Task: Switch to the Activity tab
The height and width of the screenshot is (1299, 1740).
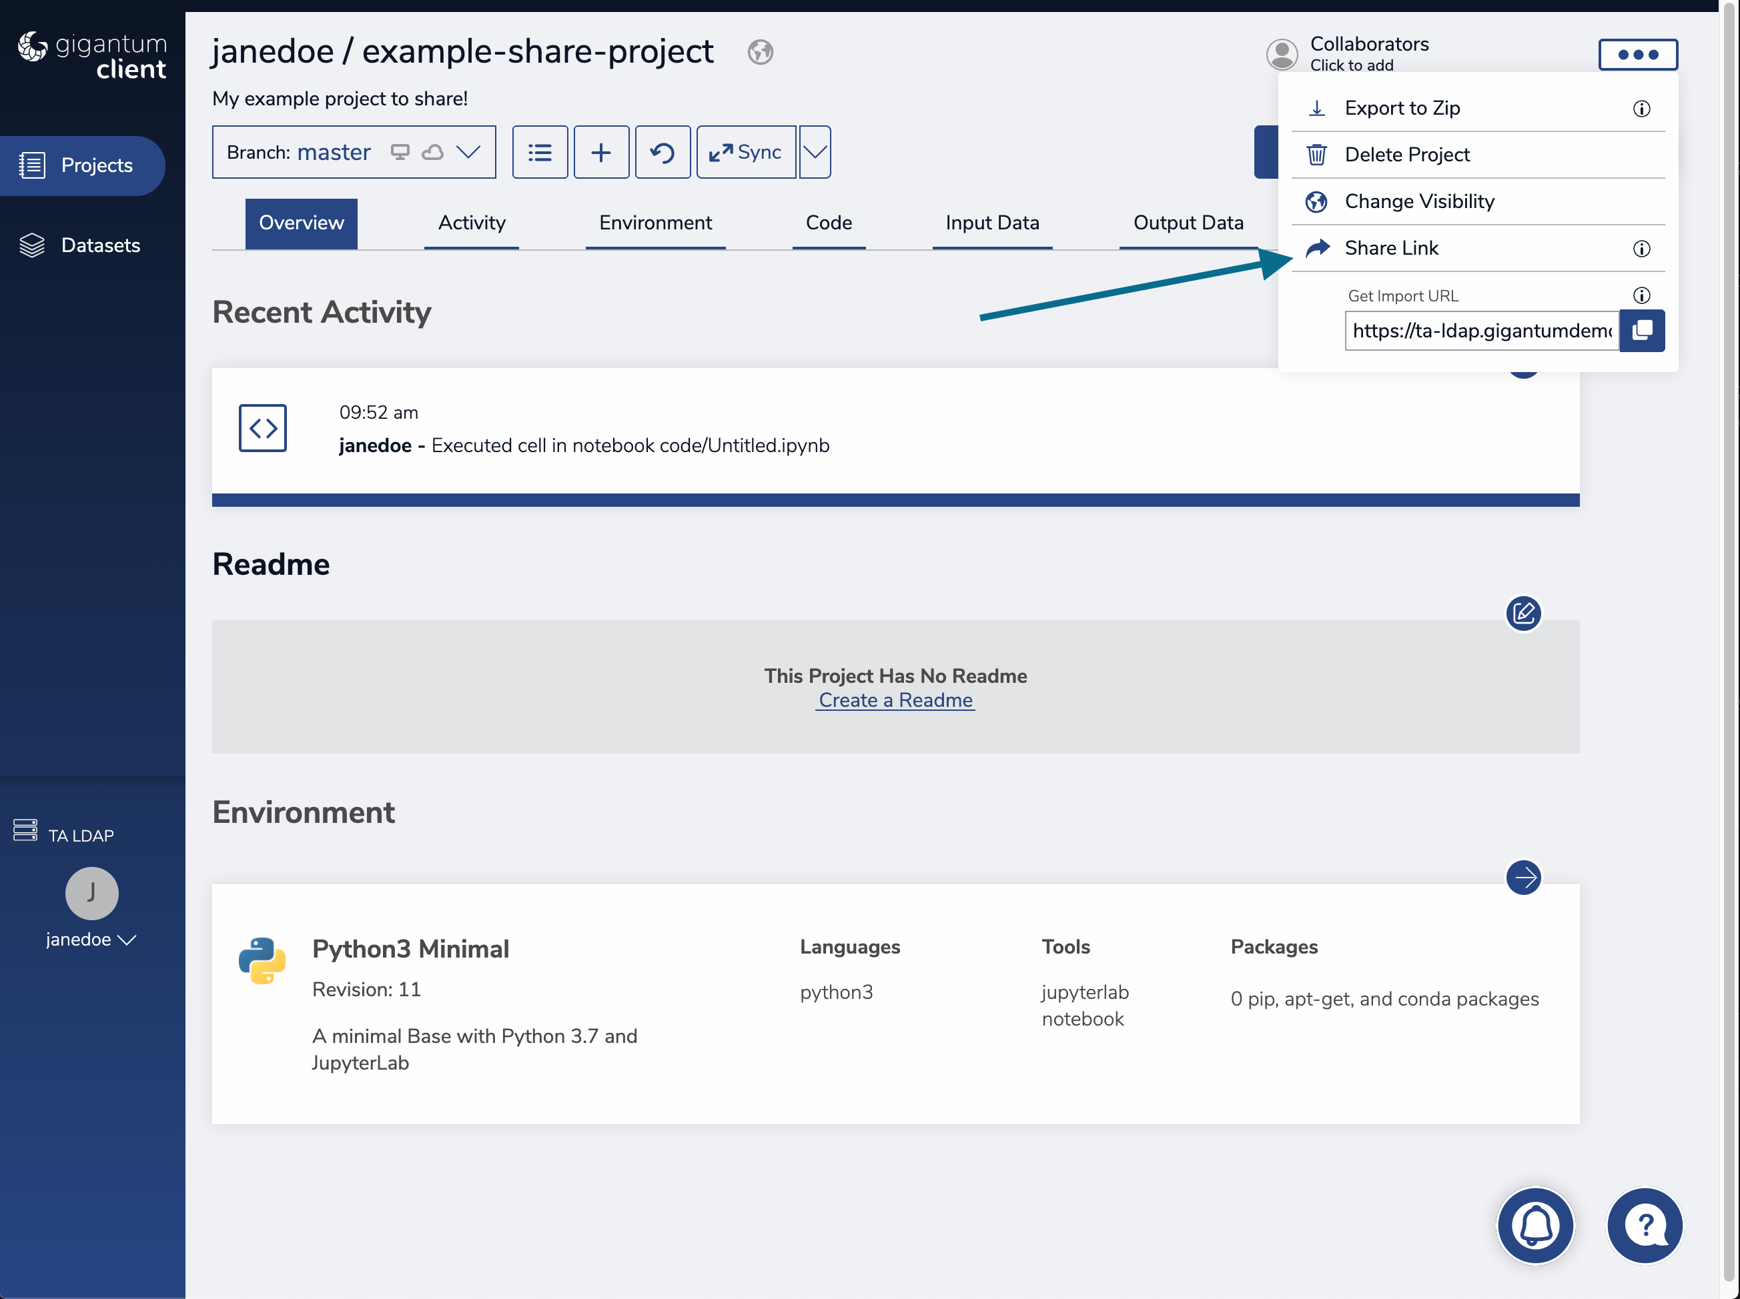Action: point(471,223)
